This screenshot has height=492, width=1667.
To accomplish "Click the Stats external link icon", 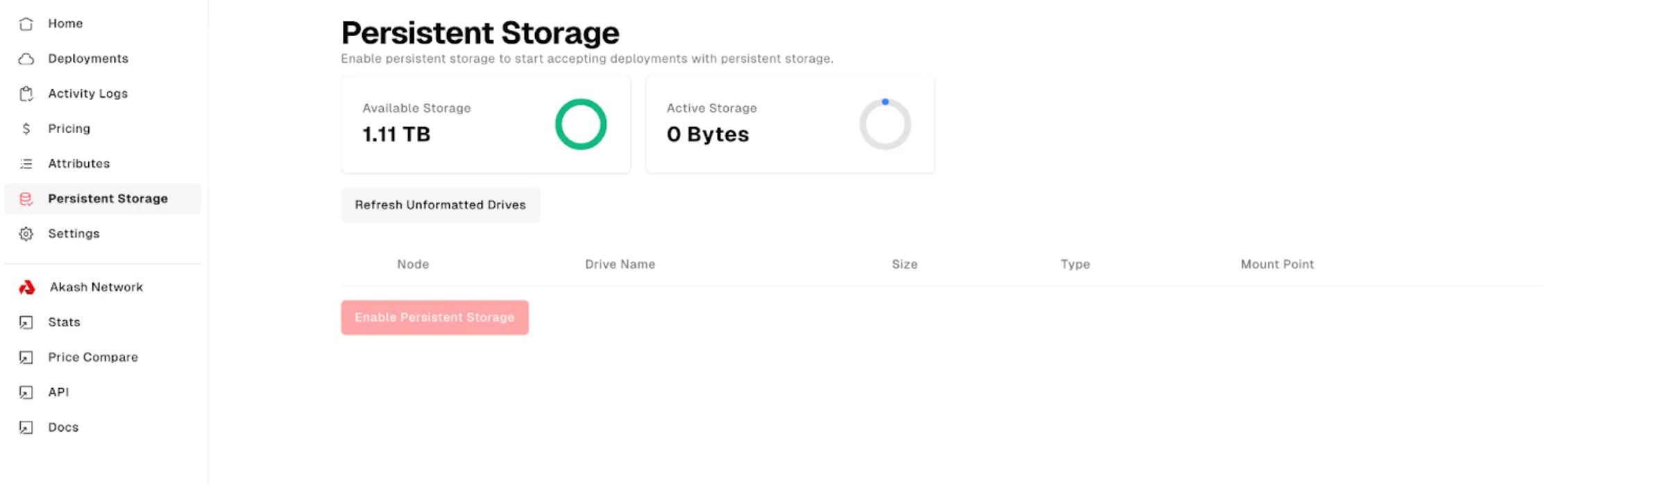I will tap(26, 323).
